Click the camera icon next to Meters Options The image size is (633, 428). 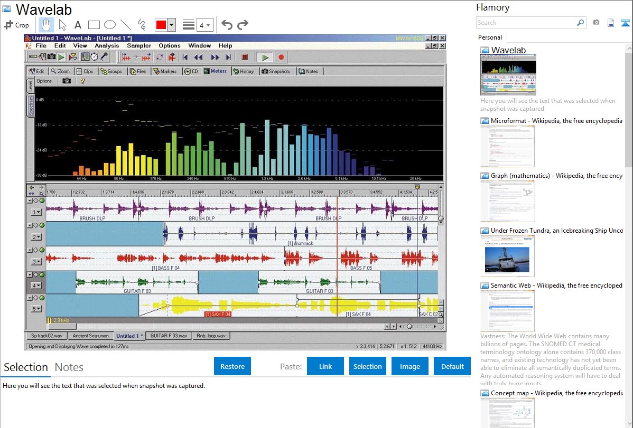67,81
